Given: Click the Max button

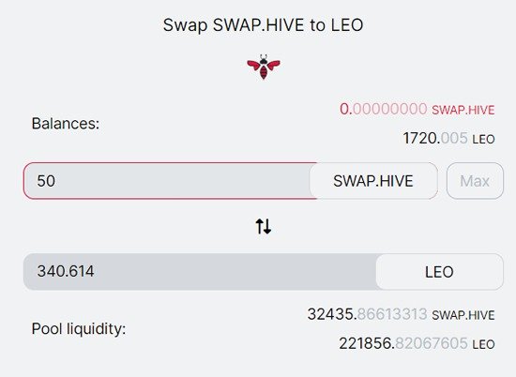Looking at the screenshot, I should (x=475, y=181).
